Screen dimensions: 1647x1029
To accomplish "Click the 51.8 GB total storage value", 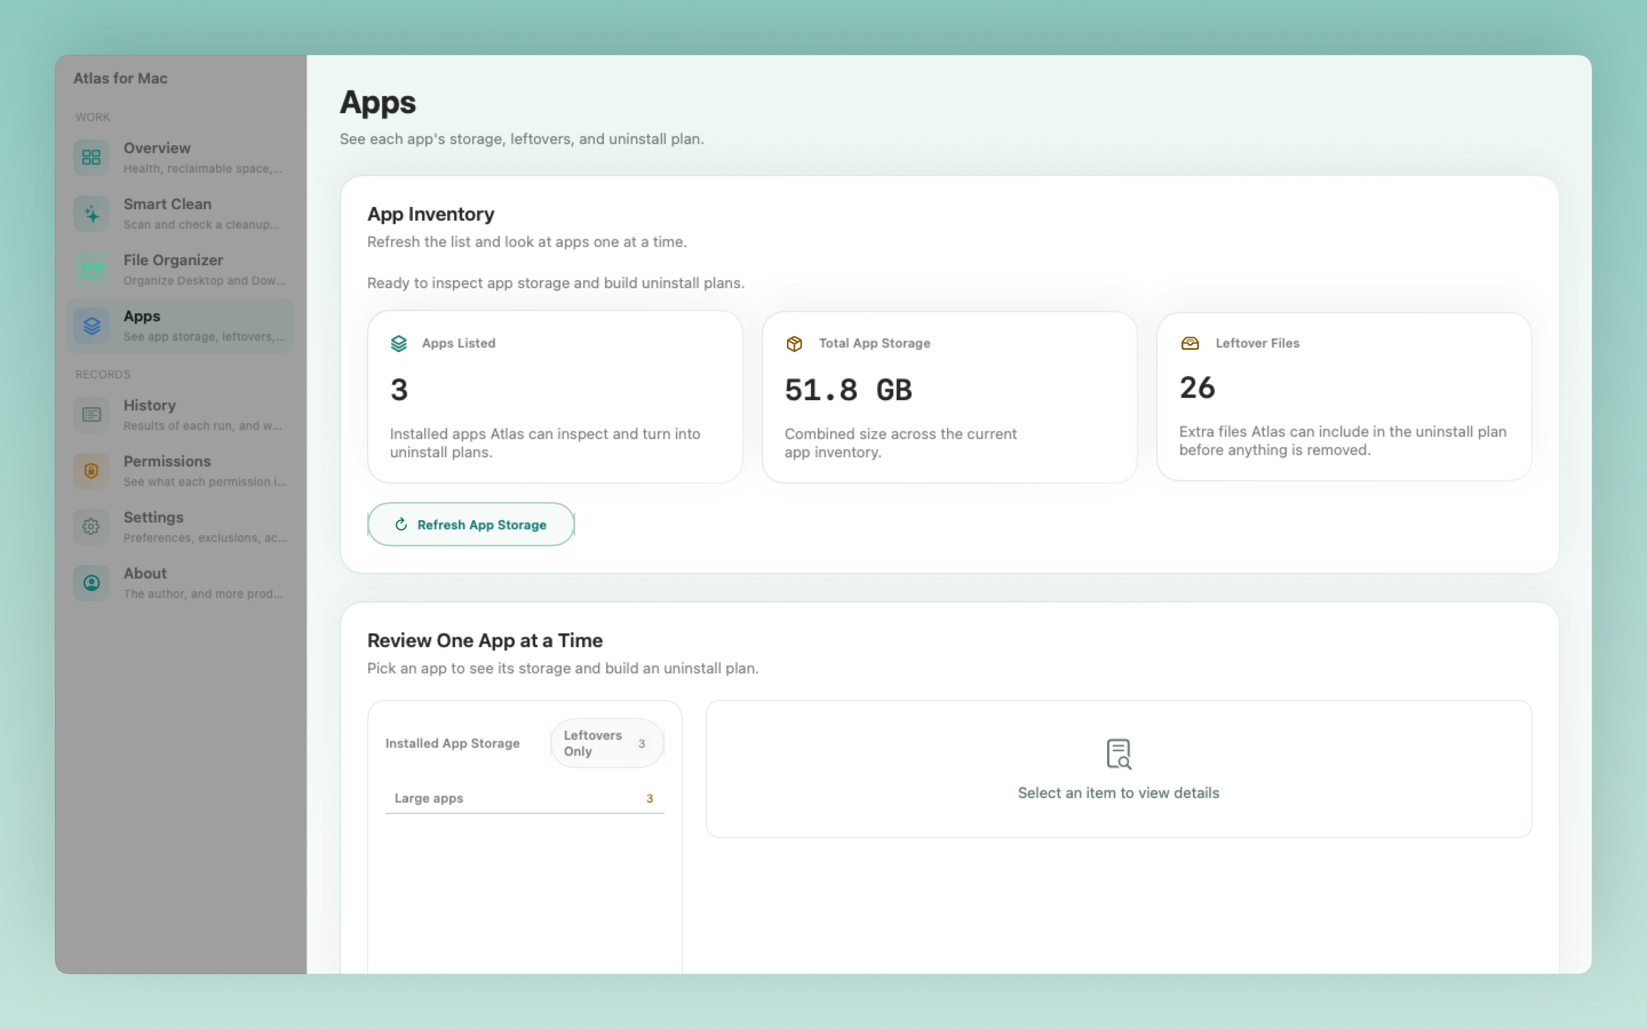I will [x=848, y=390].
